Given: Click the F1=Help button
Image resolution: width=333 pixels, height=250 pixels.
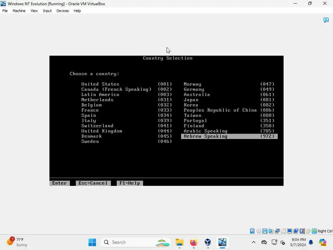Looking at the screenshot, I should (x=130, y=183).
